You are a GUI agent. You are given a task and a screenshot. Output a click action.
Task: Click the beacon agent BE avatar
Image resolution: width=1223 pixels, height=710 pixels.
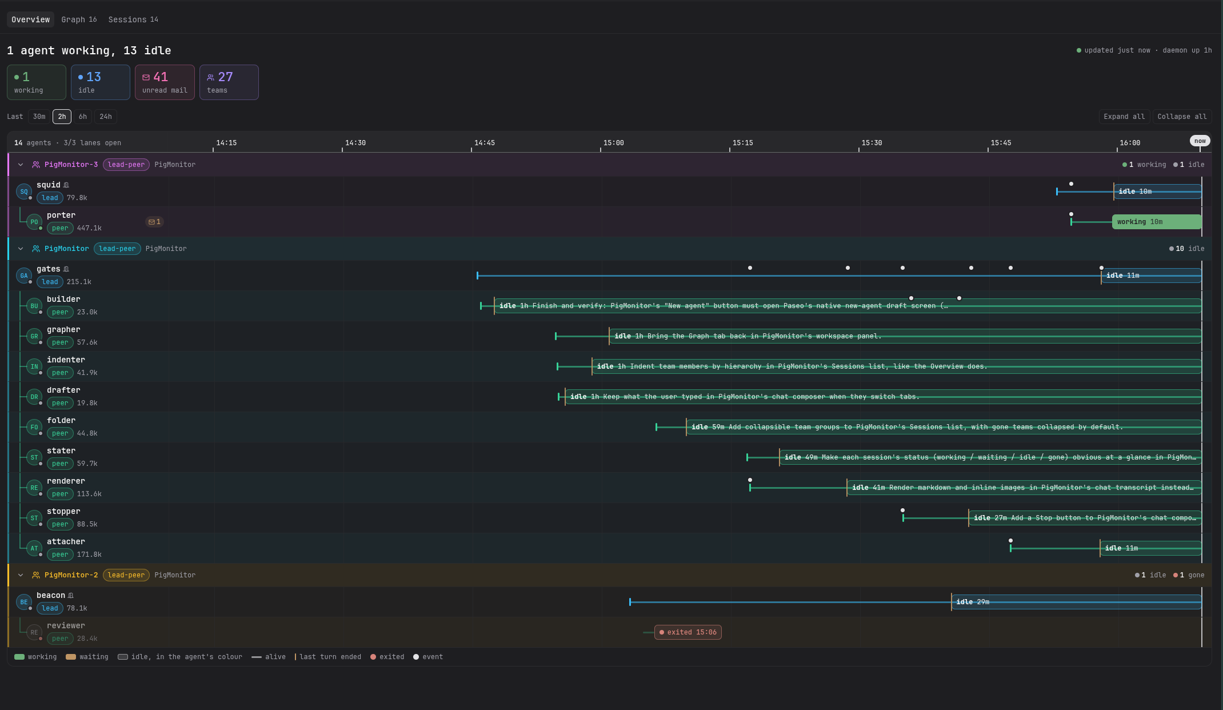click(x=24, y=602)
